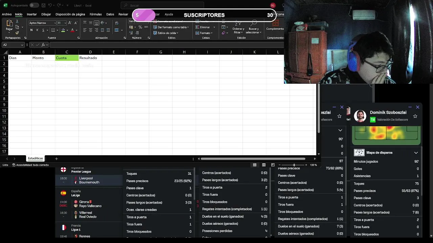Screen dimensions: 433x243
Task: Click the decrease font size icon
Action: [75, 23]
